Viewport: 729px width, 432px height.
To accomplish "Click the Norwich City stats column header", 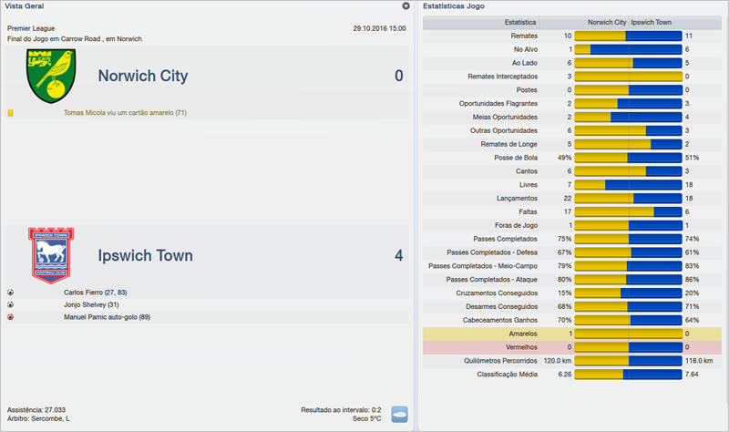I will (606, 22).
